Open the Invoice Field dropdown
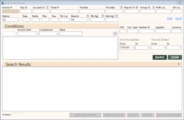184x120 pixels. click(28, 34)
